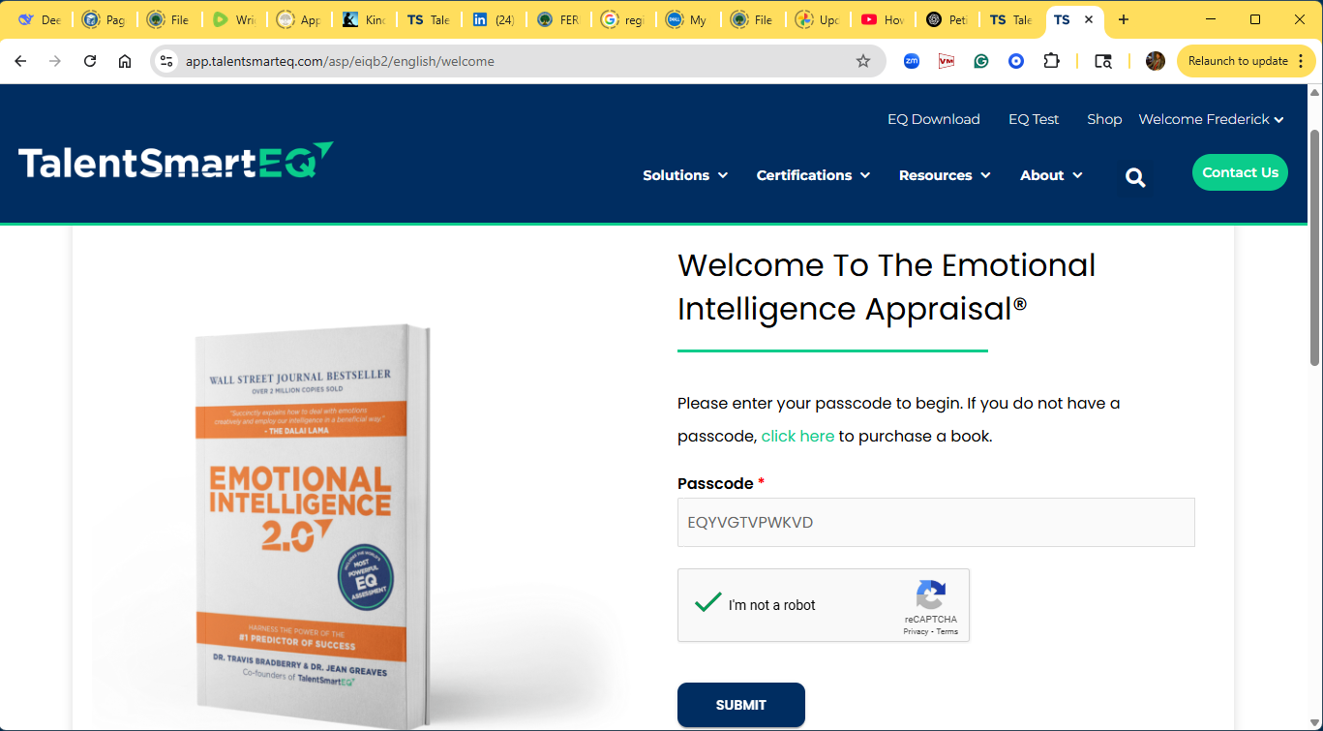Submit the passcode form
This screenshot has height=731, width=1323.
pyautogui.click(x=741, y=705)
